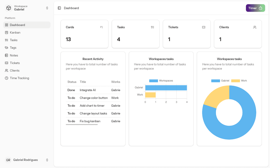Image resolution: width=270 pixels, height=168 pixels.
Task: Click the chevrons next to Workspace Gabriel
Action: 47,8
